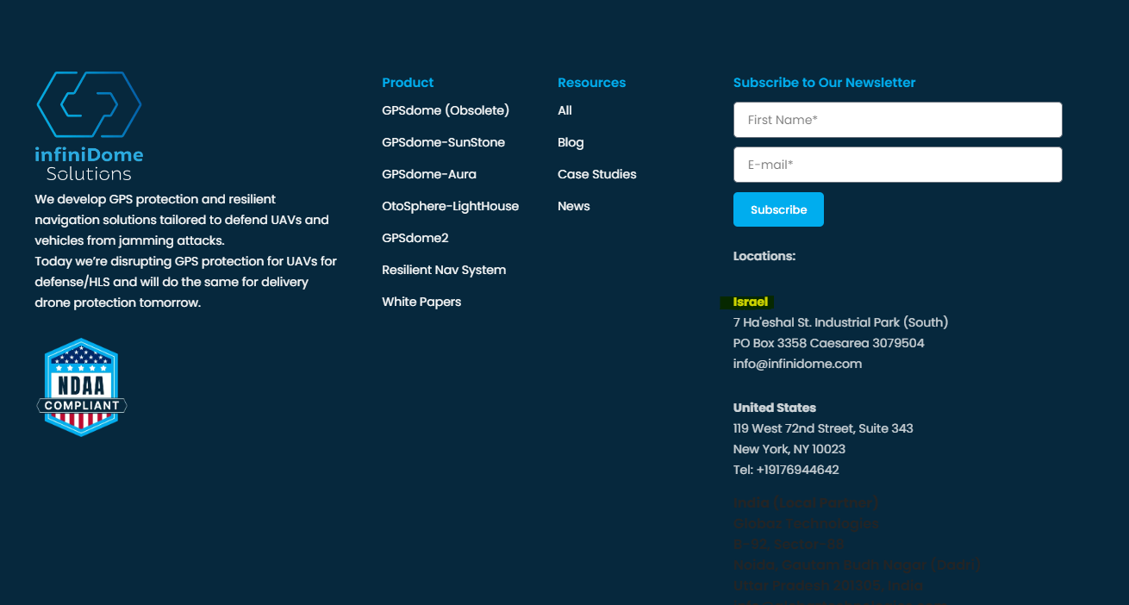The image size is (1129, 605).
Task: Visit the GPSdome2 product page
Action: point(415,238)
